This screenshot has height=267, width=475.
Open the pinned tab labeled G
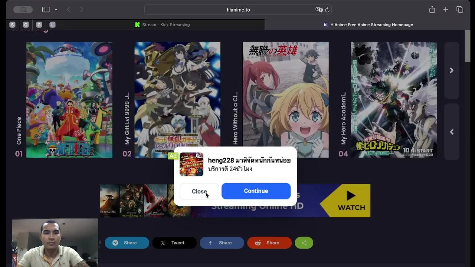(x=39, y=25)
